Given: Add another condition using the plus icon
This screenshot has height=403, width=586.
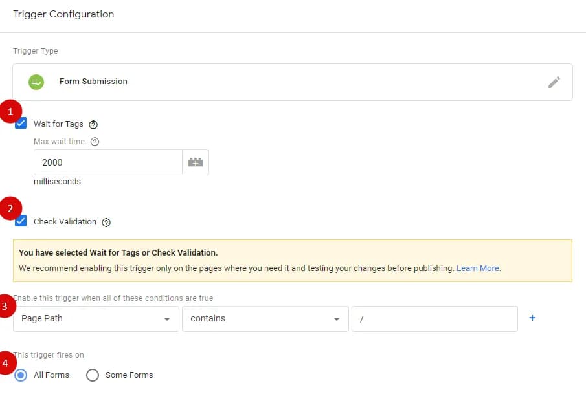Looking at the screenshot, I should (x=531, y=318).
